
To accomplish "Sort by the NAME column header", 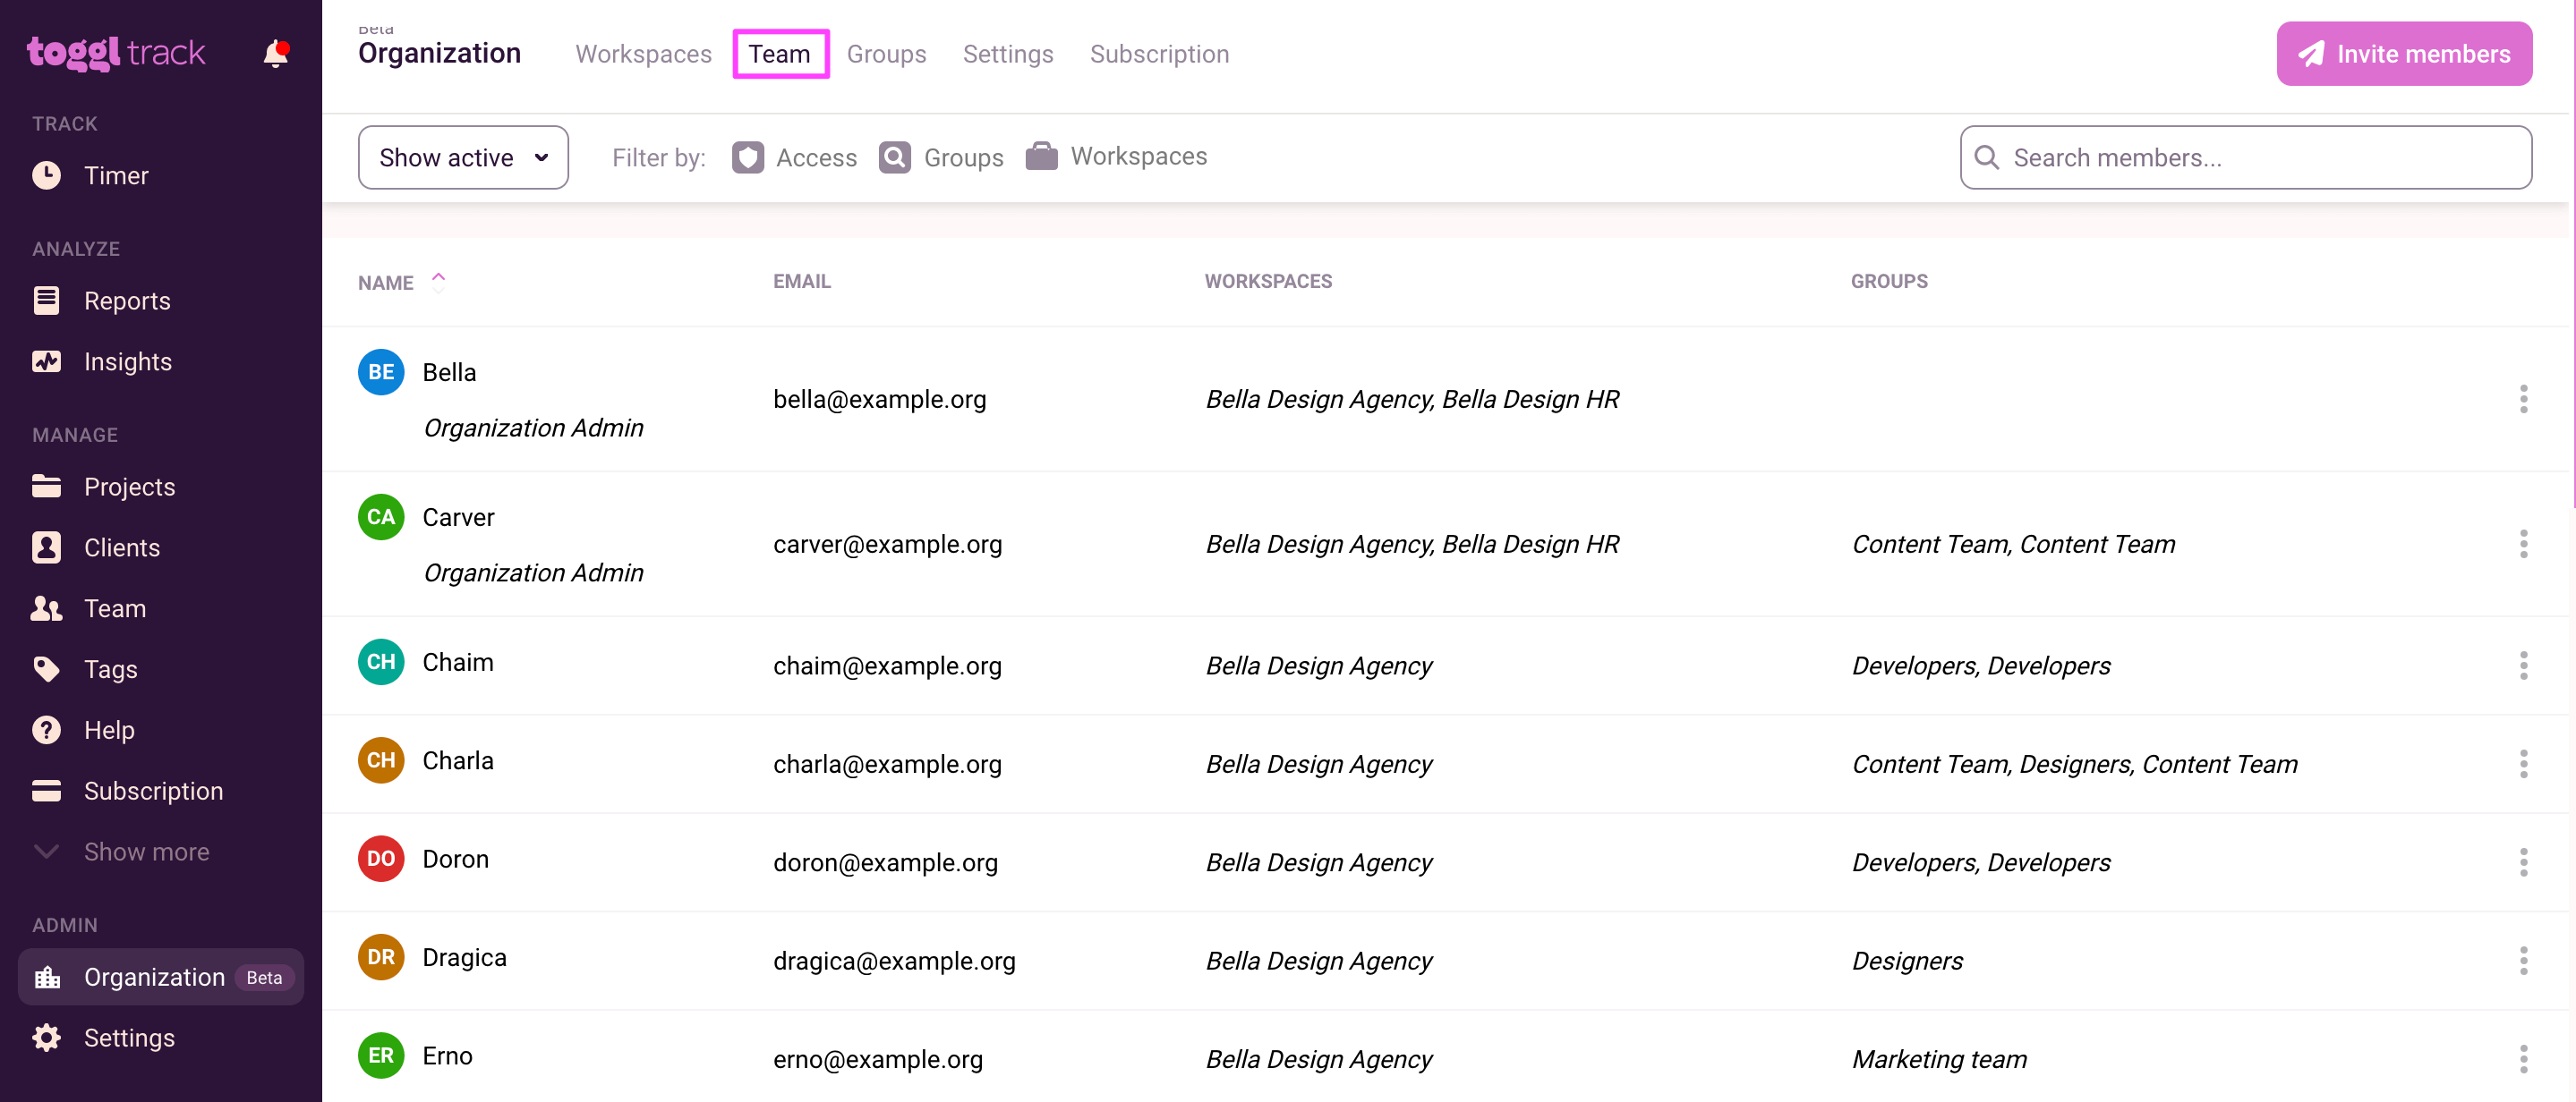I will coord(386,283).
